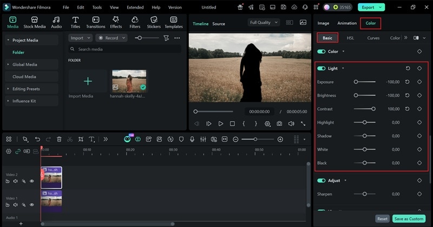Take a snapshot with the camera icon
This screenshot has width=433, height=227.
[279, 124]
